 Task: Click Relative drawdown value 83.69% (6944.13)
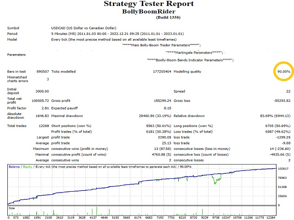point(275,116)
